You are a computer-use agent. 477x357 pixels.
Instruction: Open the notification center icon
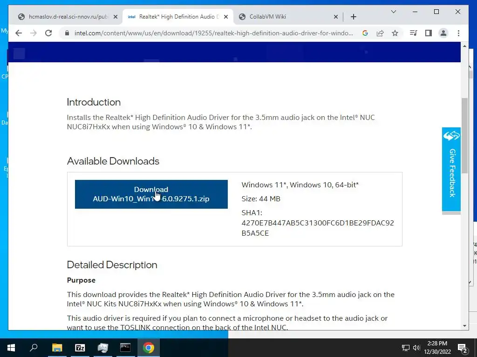coord(463,349)
